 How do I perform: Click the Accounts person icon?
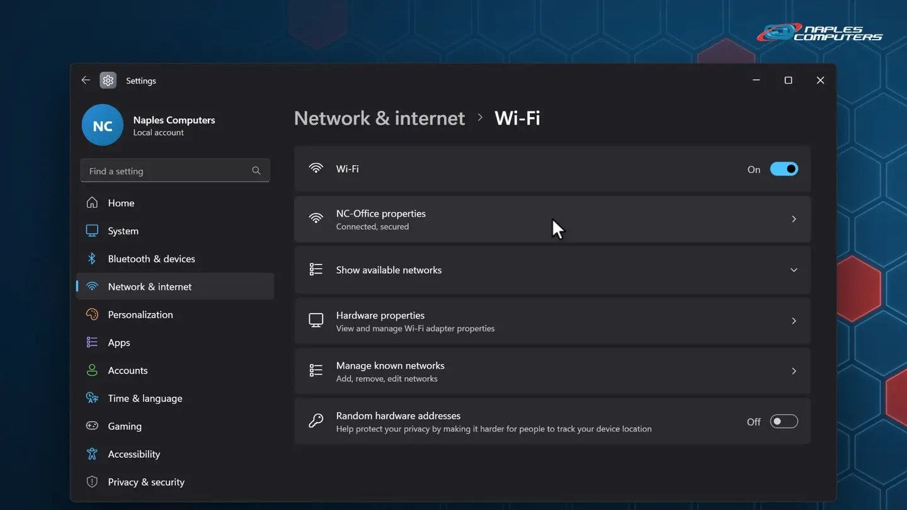92,370
